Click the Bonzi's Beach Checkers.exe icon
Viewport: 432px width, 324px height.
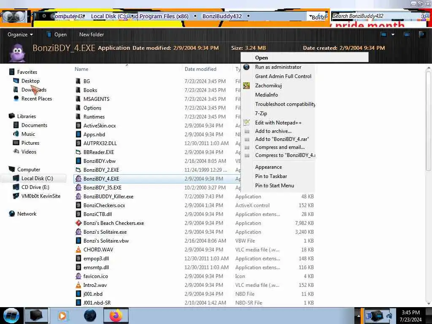78,223
